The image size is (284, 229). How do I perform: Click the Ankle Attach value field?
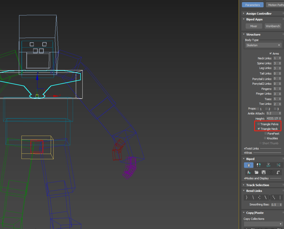point(272,113)
